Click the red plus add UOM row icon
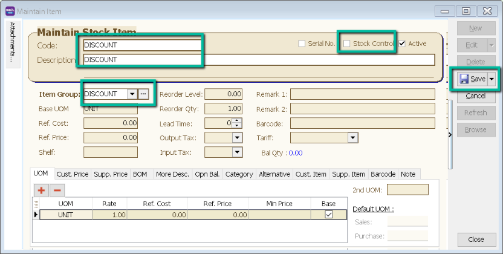Image resolution: width=503 pixels, height=254 pixels. 41,190
